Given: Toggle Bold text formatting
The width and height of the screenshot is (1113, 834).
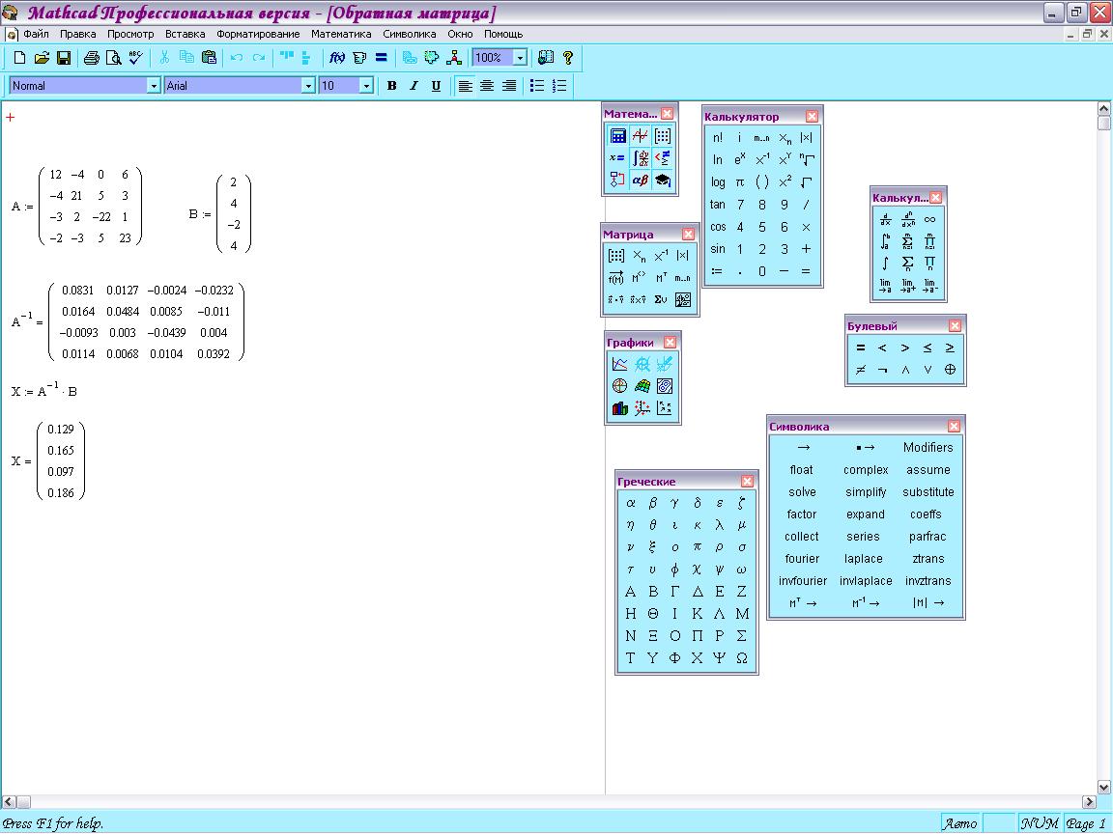Looking at the screenshot, I should 392,86.
